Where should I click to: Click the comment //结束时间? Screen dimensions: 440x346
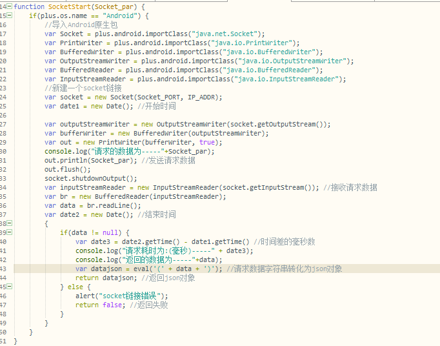pyautogui.click(x=157, y=214)
